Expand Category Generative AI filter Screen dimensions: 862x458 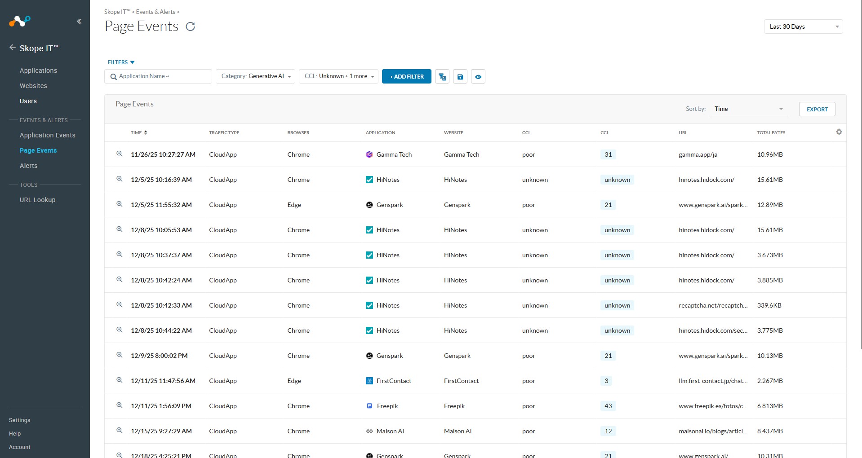click(x=255, y=76)
